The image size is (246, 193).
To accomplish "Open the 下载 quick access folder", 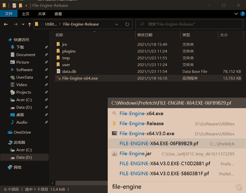I will click(x=20, y=47).
